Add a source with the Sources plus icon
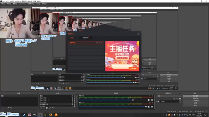The image size is (209, 117). pyautogui.click(x=41, y=108)
